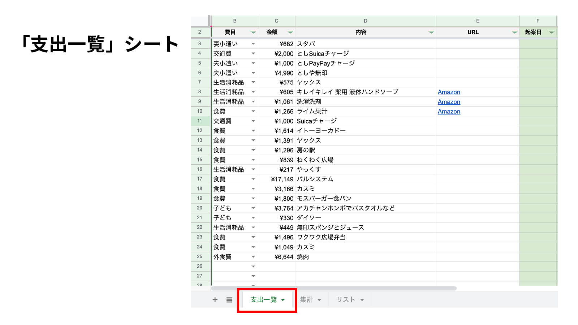
Task: Switch to the 集計 sheet tab
Action: click(x=306, y=300)
